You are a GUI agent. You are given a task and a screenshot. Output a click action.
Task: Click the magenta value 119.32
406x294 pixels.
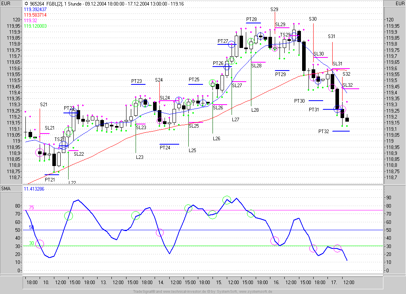tap(30, 21)
